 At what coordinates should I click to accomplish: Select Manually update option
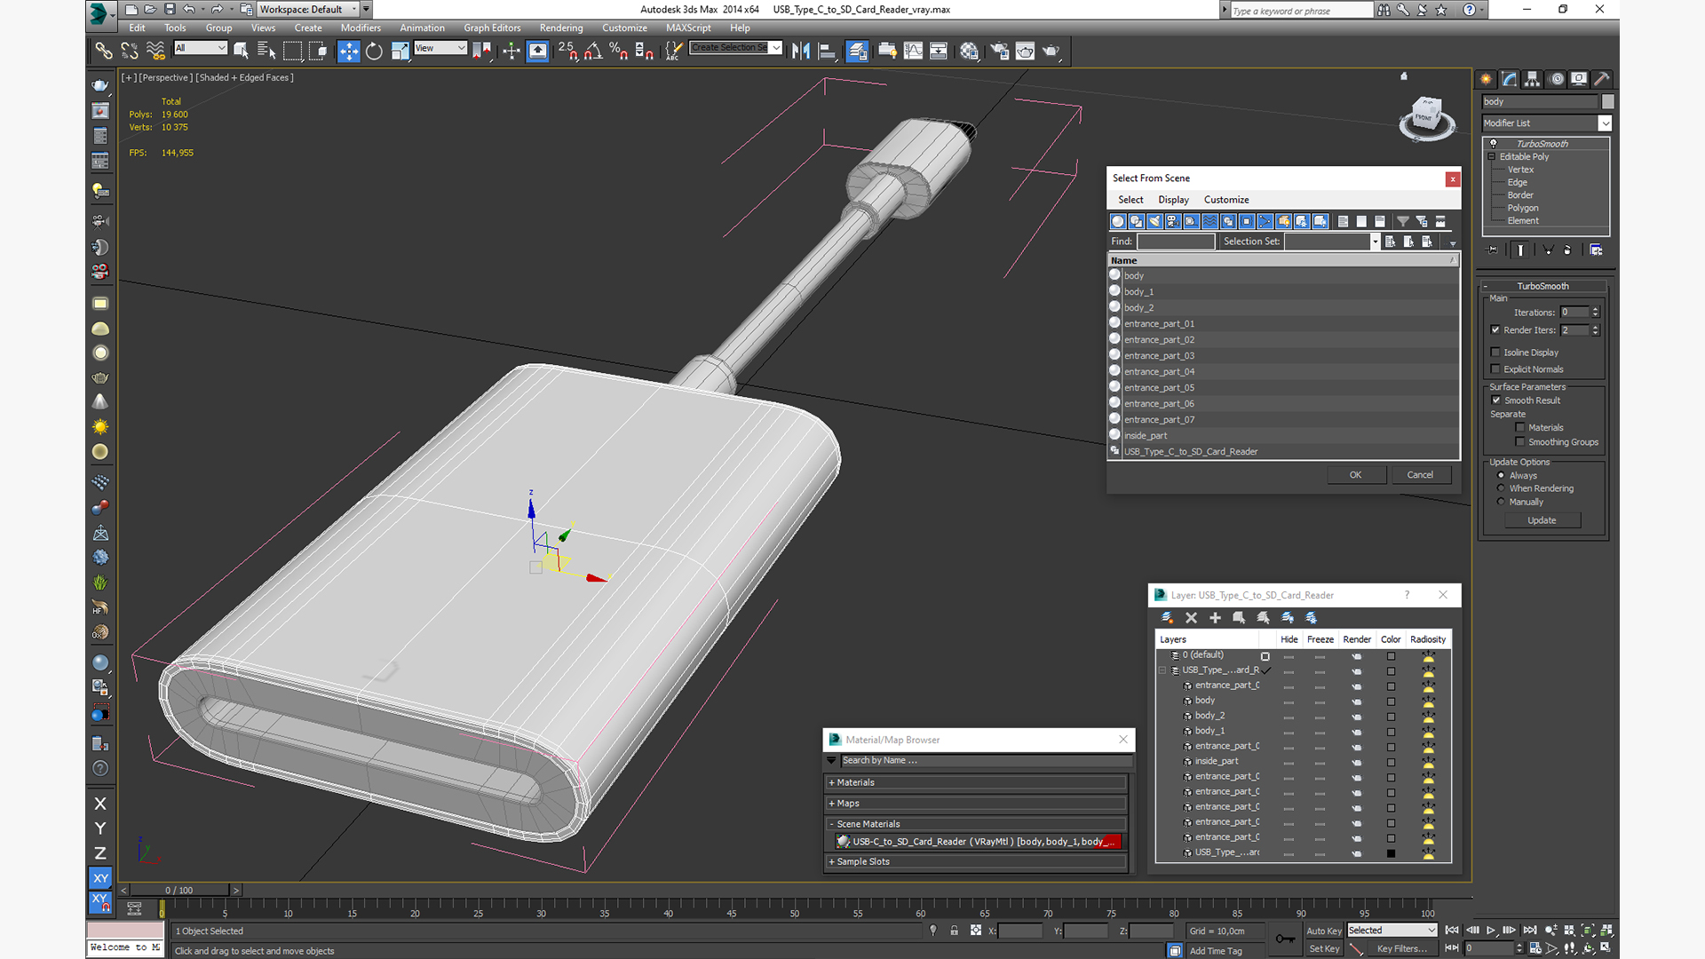click(x=1501, y=502)
